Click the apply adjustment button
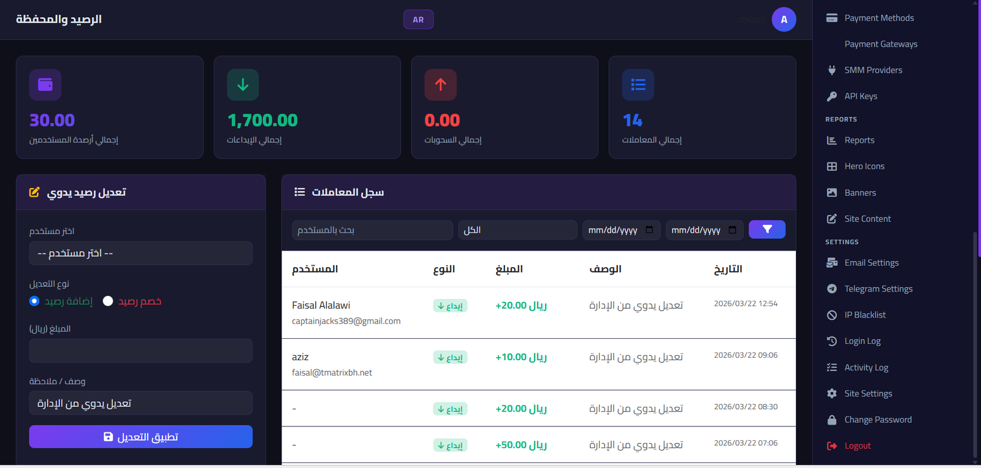Viewport: 981px width, 468px height. [140, 437]
